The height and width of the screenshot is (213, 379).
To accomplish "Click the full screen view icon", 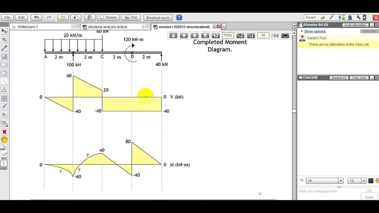I will pos(285,35).
